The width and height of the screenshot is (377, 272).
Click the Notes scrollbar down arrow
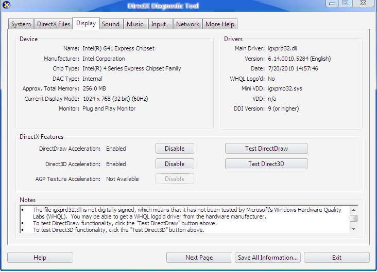(x=353, y=229)
